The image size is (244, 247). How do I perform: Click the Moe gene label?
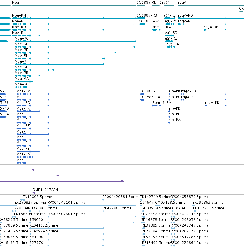15,3
